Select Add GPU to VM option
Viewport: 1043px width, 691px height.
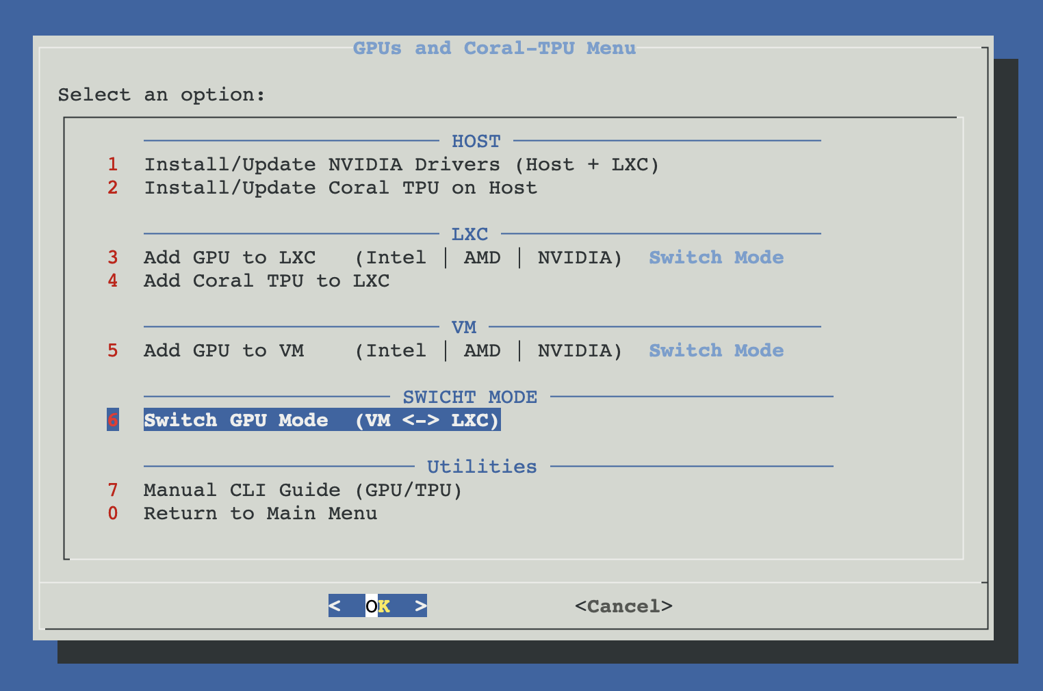point(383,351)
